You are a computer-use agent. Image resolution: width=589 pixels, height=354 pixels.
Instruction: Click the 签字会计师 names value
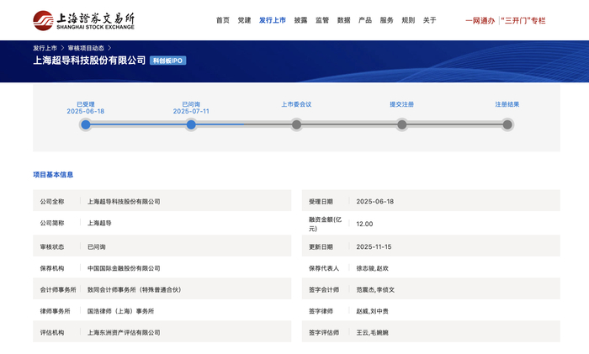[x=375, y=289]
